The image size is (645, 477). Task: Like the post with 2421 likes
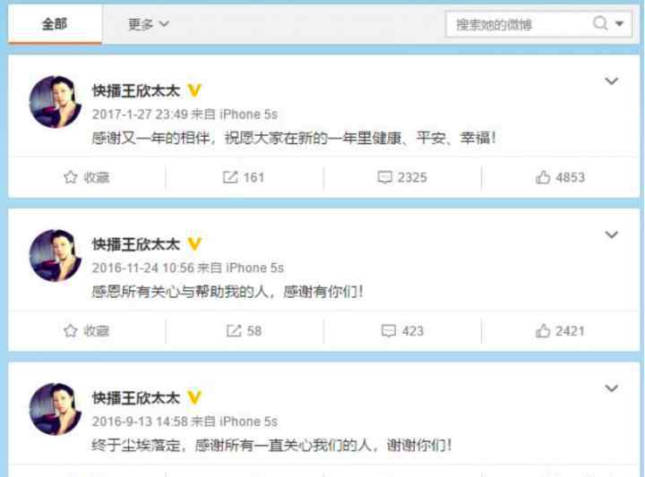point(560,331)
